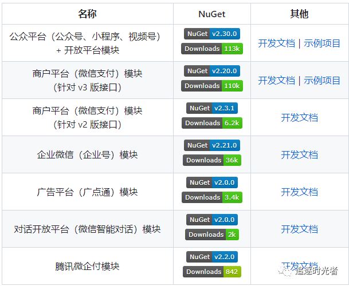The width and height of the screenshot is (349, 286).
Task: Select the 商户平台 针对 v2 版接口 cell
Action: tap(88, 117)
